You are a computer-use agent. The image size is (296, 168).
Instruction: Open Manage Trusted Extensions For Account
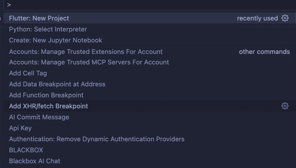(86, 52)
